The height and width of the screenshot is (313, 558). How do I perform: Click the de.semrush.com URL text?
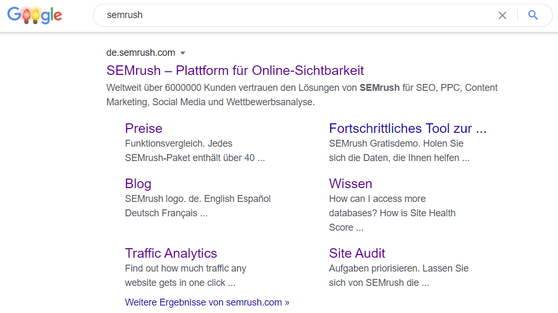(x=141, y=53)
